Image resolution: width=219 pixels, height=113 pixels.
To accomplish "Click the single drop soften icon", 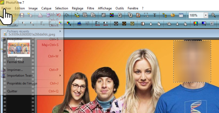I will coord(151,24).
